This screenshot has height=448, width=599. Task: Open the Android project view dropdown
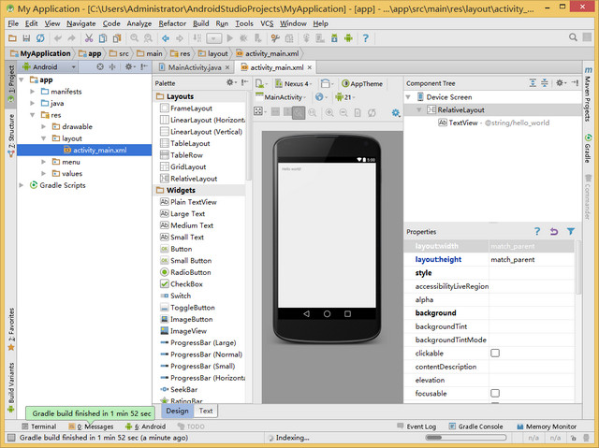pyautogui.click(x=45, y=67)
